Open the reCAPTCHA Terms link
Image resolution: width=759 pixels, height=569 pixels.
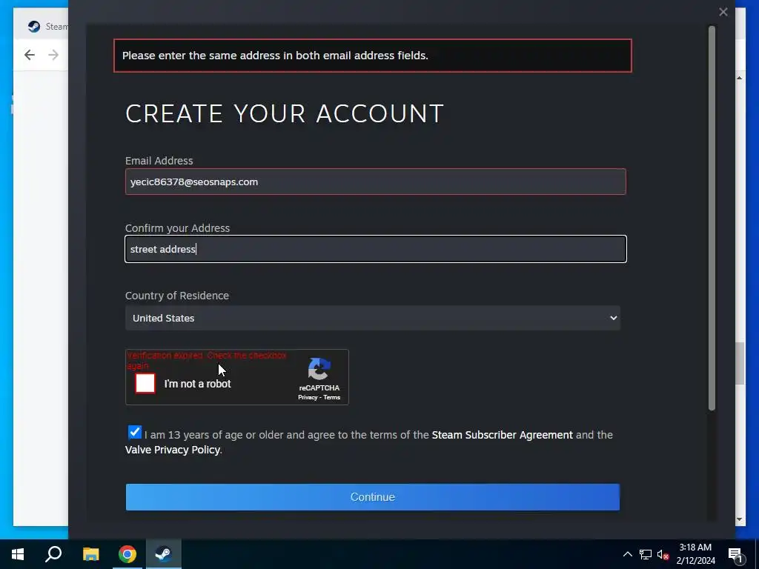click(331, 397)
